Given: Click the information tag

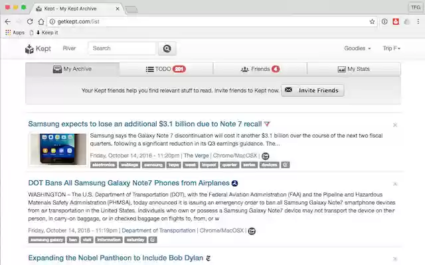Looking at the screenshot, I should tap(109, 240).
